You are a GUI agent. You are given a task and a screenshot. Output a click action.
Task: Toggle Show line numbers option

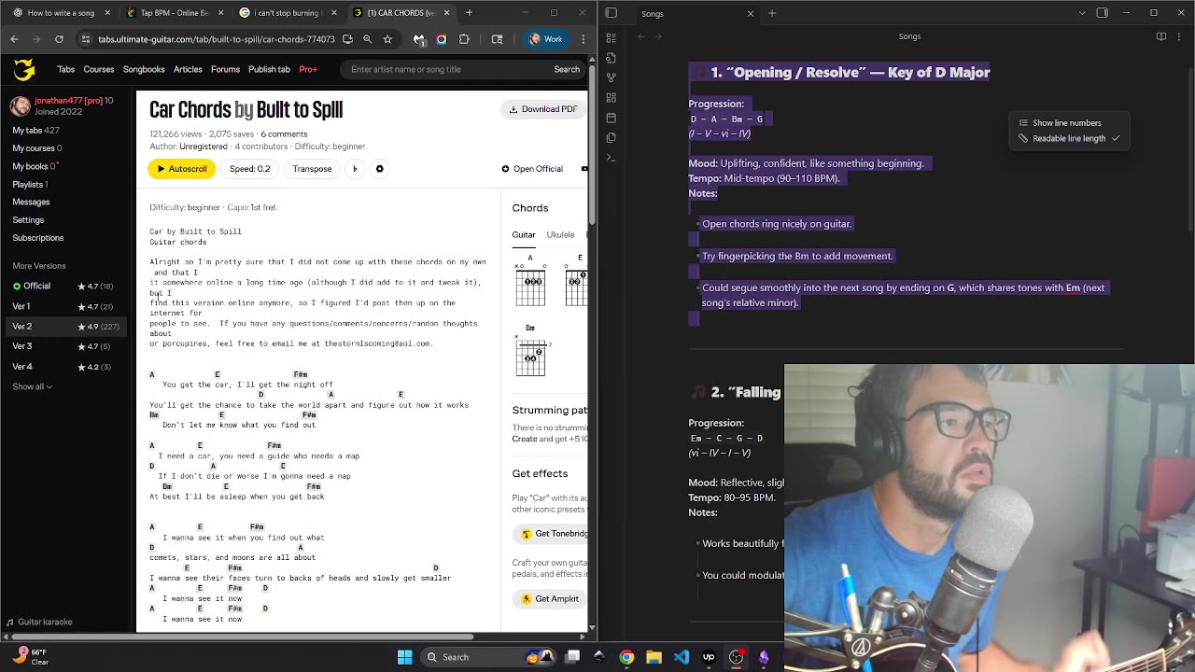tap(1070, 122)
